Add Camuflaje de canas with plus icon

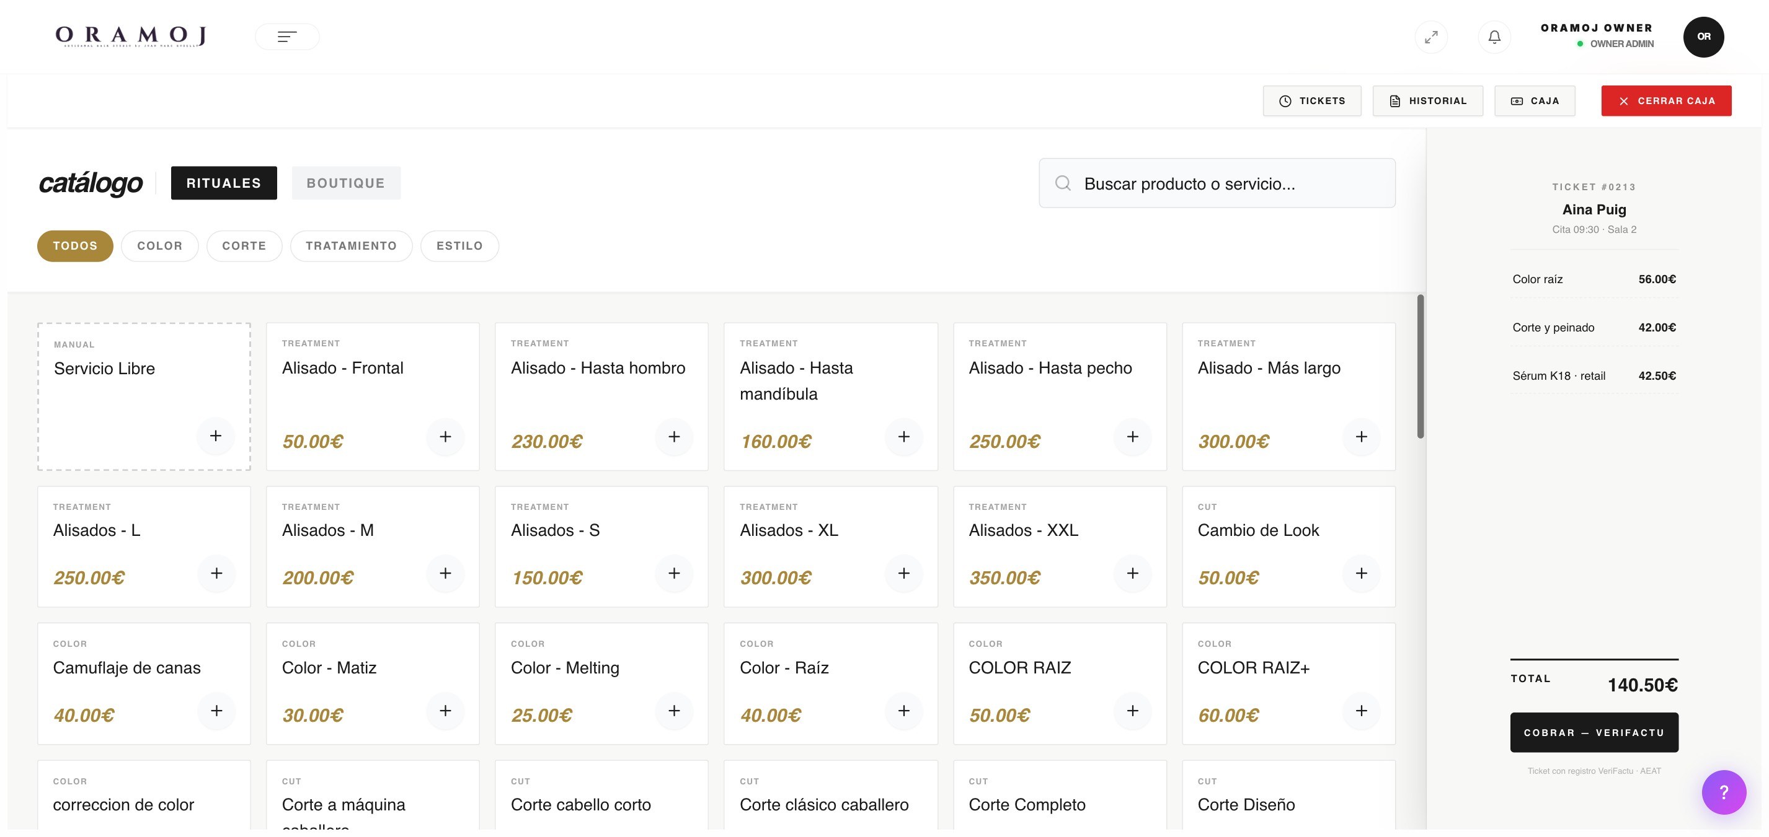(216, 711)
